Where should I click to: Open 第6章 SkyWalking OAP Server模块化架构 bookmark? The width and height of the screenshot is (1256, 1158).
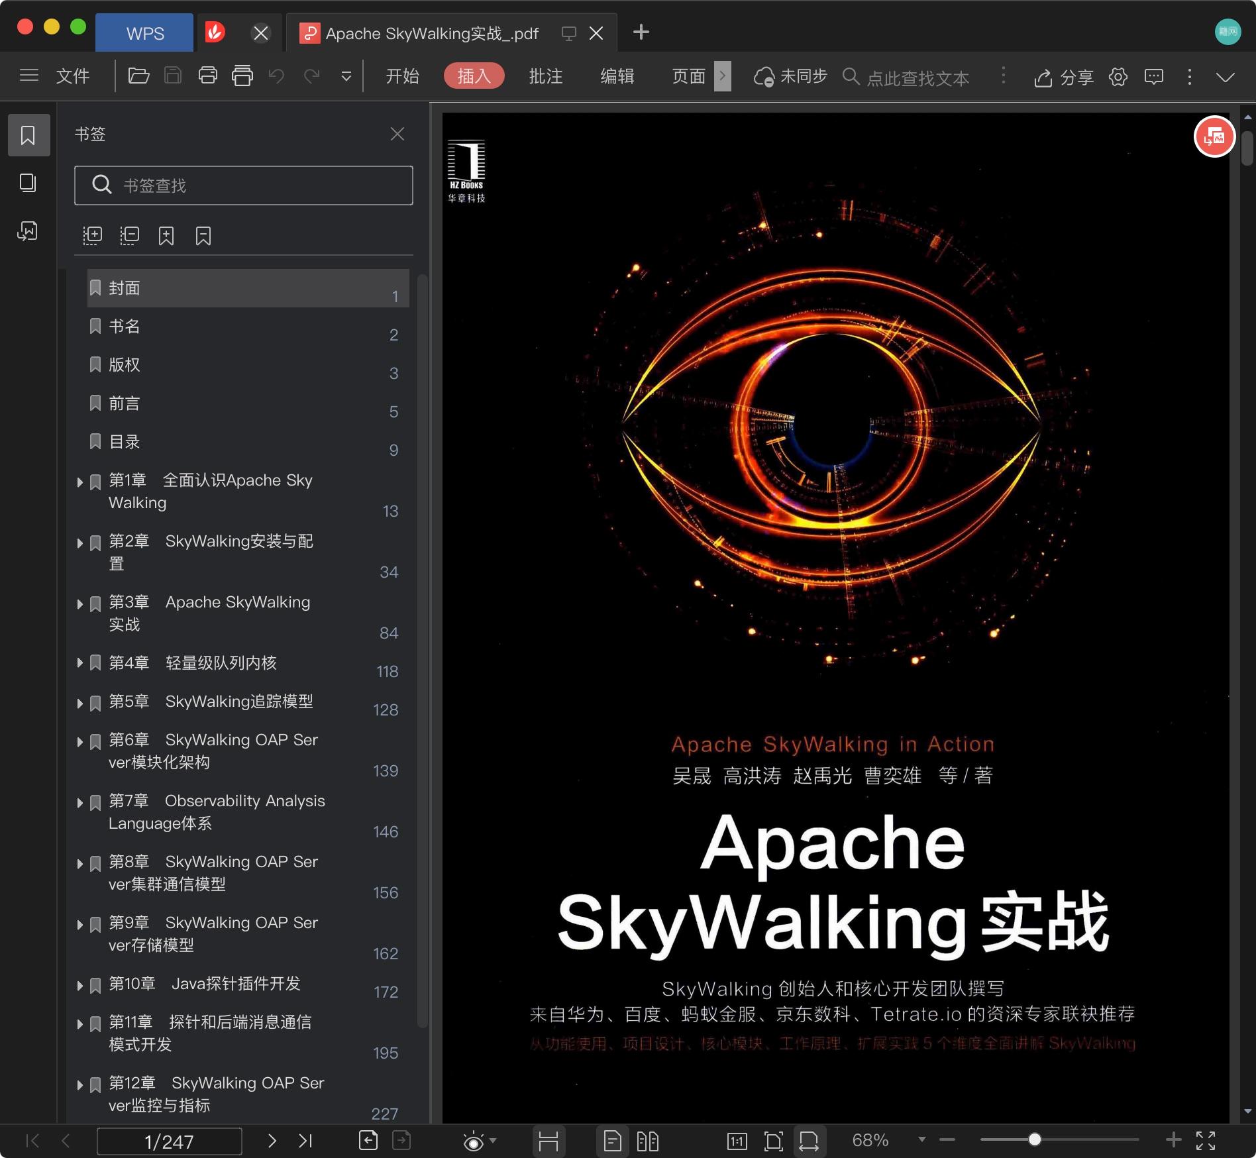tap(248, 751)
